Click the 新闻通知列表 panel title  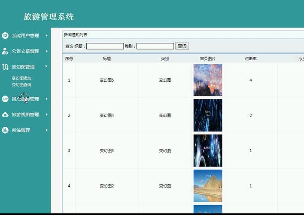tap(76, 35)
